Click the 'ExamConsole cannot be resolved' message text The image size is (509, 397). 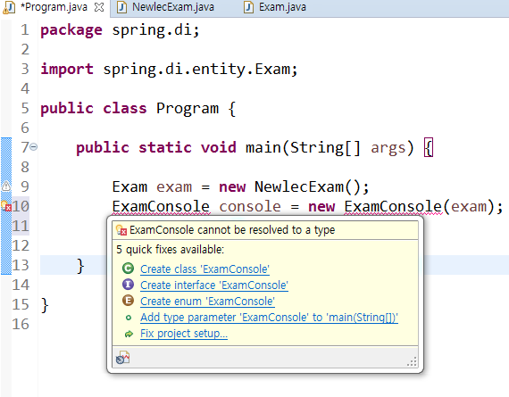232,230
